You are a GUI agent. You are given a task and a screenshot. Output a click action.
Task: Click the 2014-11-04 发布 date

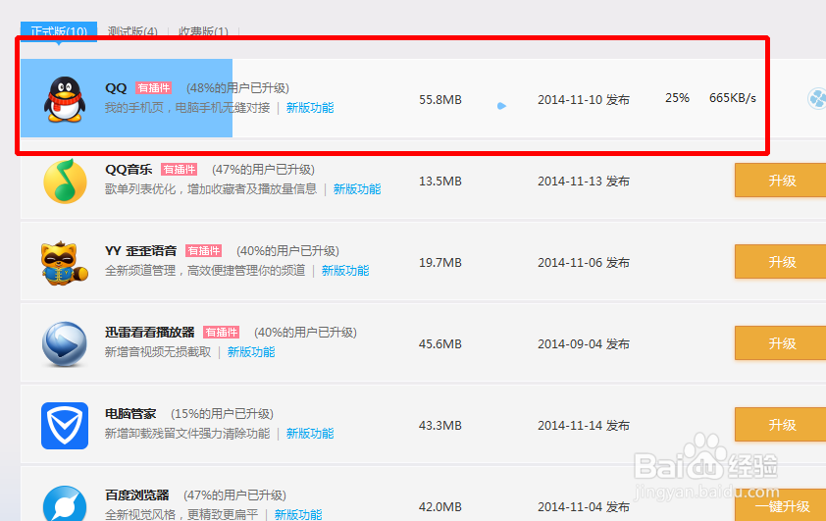point(584,507)
